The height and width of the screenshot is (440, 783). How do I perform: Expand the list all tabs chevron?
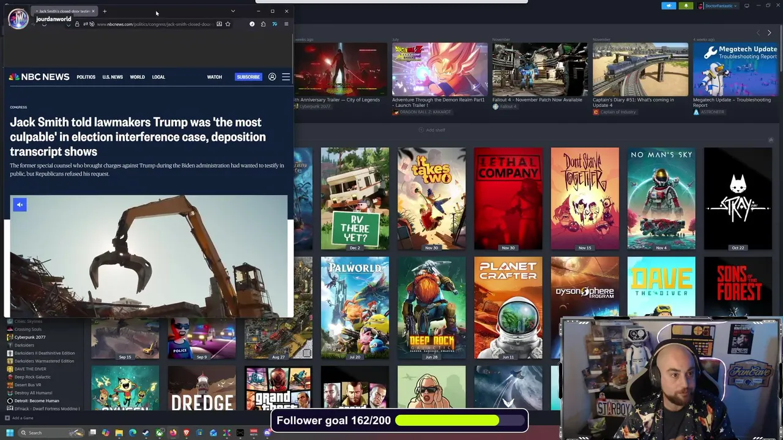click(x=232, y=11)
